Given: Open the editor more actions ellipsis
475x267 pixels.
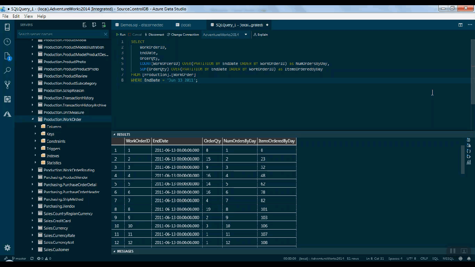Looking at the screenshot, I should click(470, 25).
